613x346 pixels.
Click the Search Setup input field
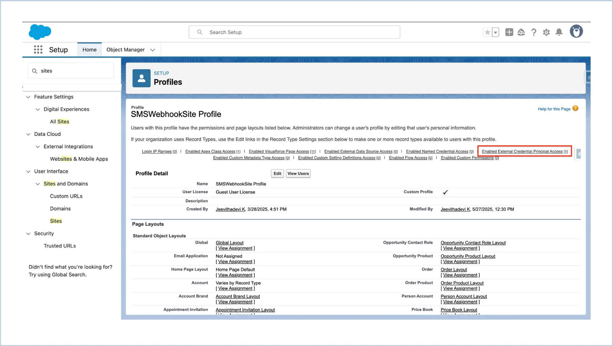coord(294,32)
